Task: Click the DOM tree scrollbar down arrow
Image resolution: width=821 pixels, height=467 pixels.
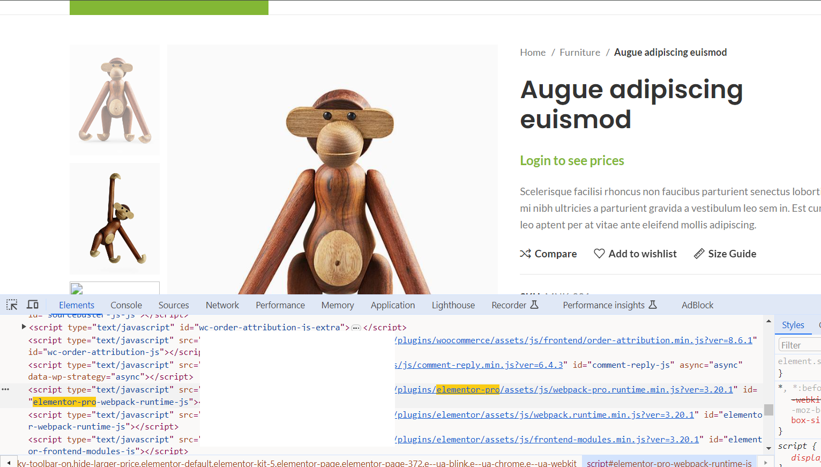Action: (768, 448)
